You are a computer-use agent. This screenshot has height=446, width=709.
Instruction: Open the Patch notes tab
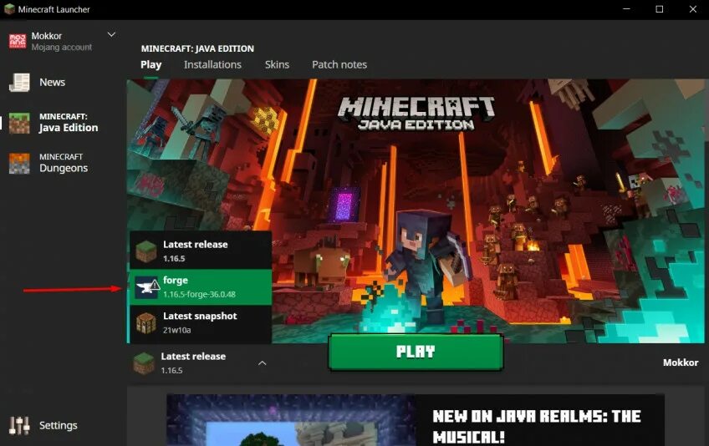point(339,64)
